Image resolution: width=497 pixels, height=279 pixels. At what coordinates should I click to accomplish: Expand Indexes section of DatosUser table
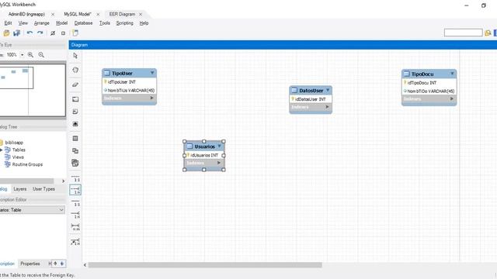[328, 107]
